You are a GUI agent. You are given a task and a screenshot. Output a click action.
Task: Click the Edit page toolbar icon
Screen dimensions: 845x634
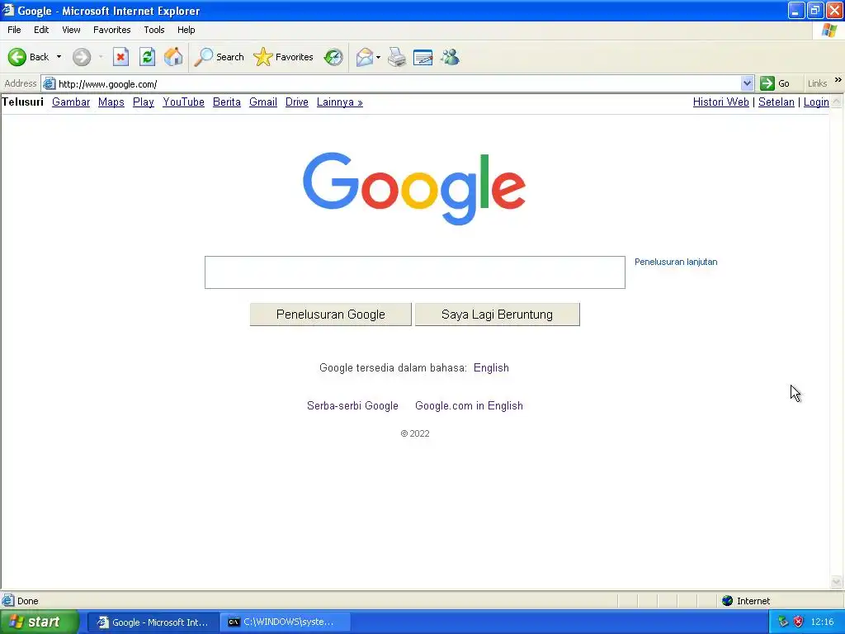coord(423,57)
